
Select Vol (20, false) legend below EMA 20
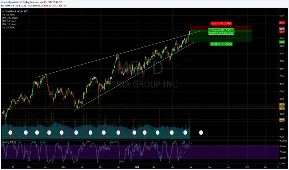pyautogui.click(x=9, y=28)
